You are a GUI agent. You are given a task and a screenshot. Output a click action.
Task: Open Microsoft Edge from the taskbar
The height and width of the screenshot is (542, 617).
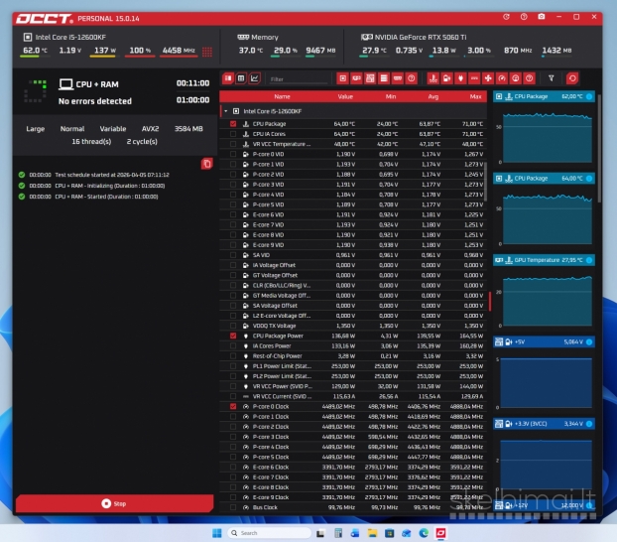click(x=424, y=533)
